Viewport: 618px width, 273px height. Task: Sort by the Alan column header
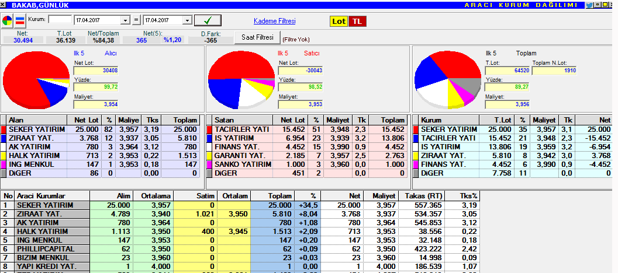pyautogui.click(x=36, y=120)
